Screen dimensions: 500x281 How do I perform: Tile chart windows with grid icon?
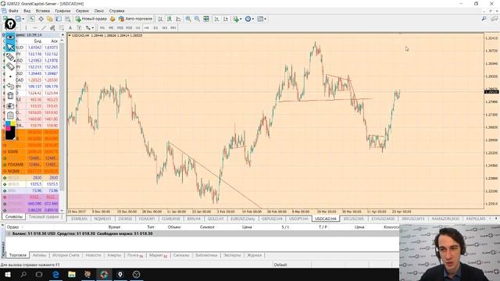[x=206, y=19]
